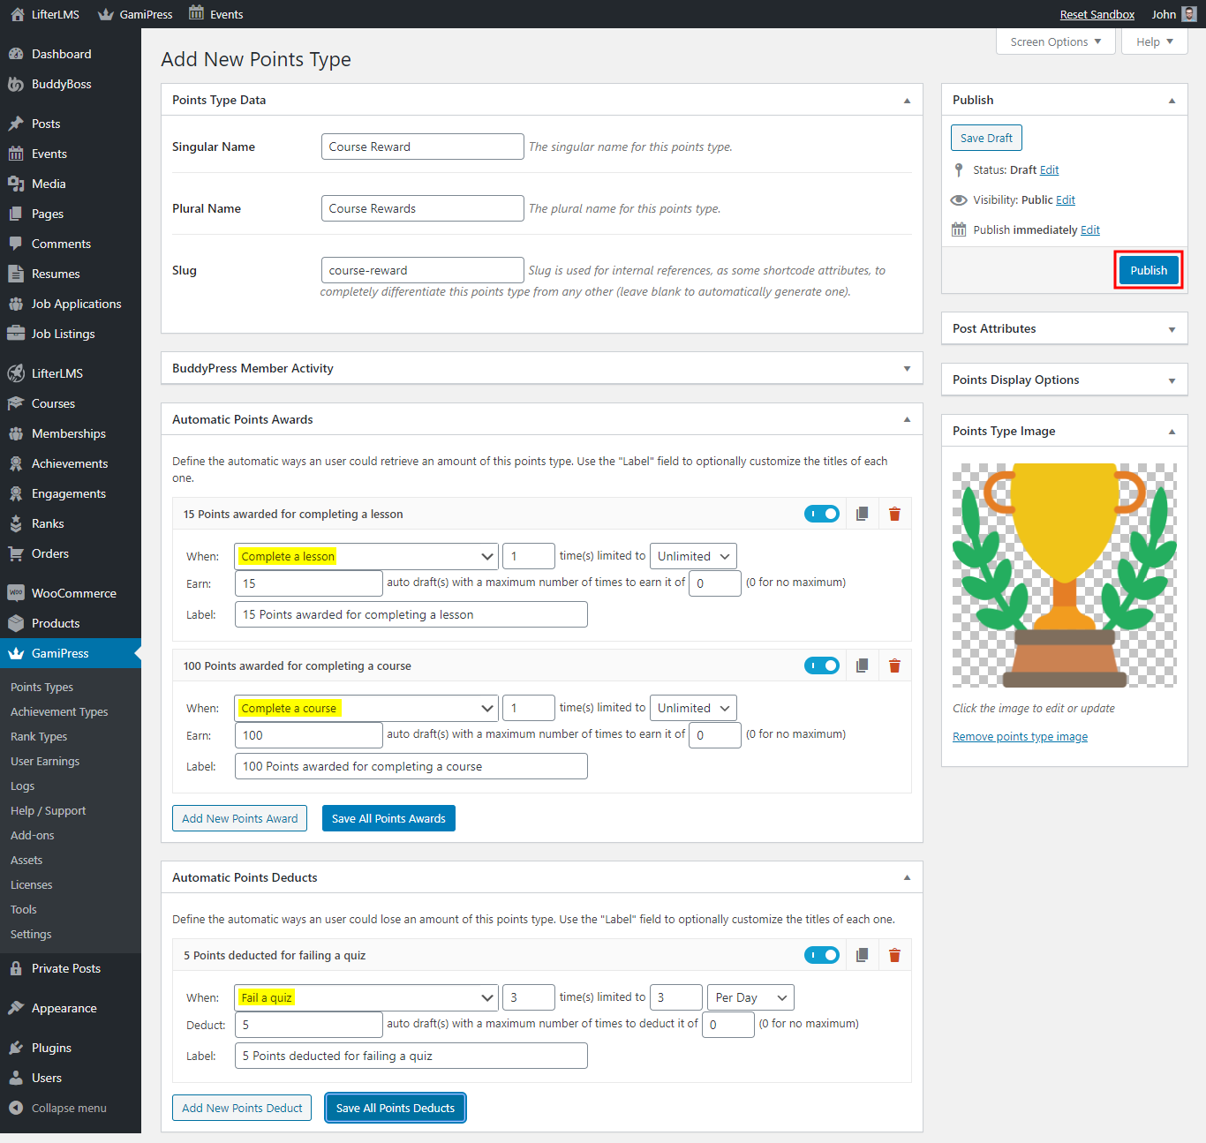Image resolution: width=1206 pixels, height=1143 pixels.
Task: Duplicate the 100 points course award rule
Action: point(862,665)
